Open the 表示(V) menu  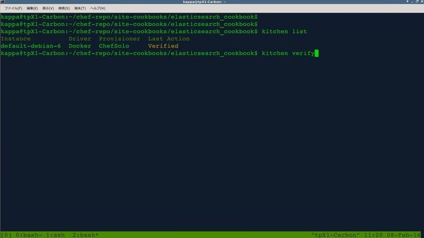coord(48,9)
